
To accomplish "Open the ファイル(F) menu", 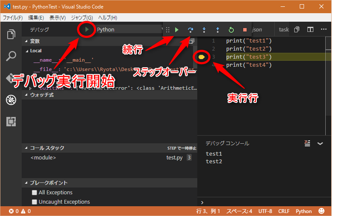I will click(x=13, y=17).
